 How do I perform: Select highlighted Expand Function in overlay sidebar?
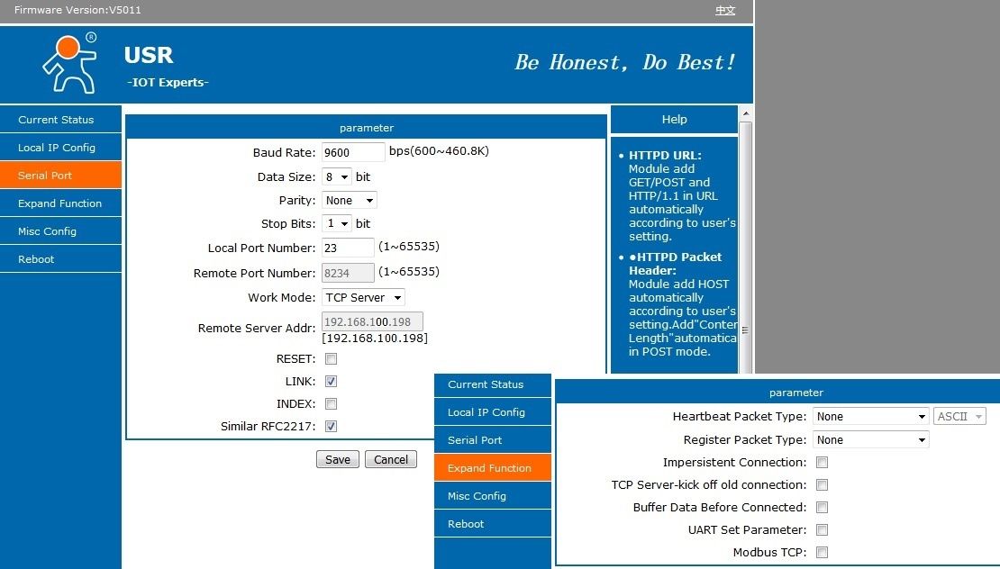tap(493, 468)
